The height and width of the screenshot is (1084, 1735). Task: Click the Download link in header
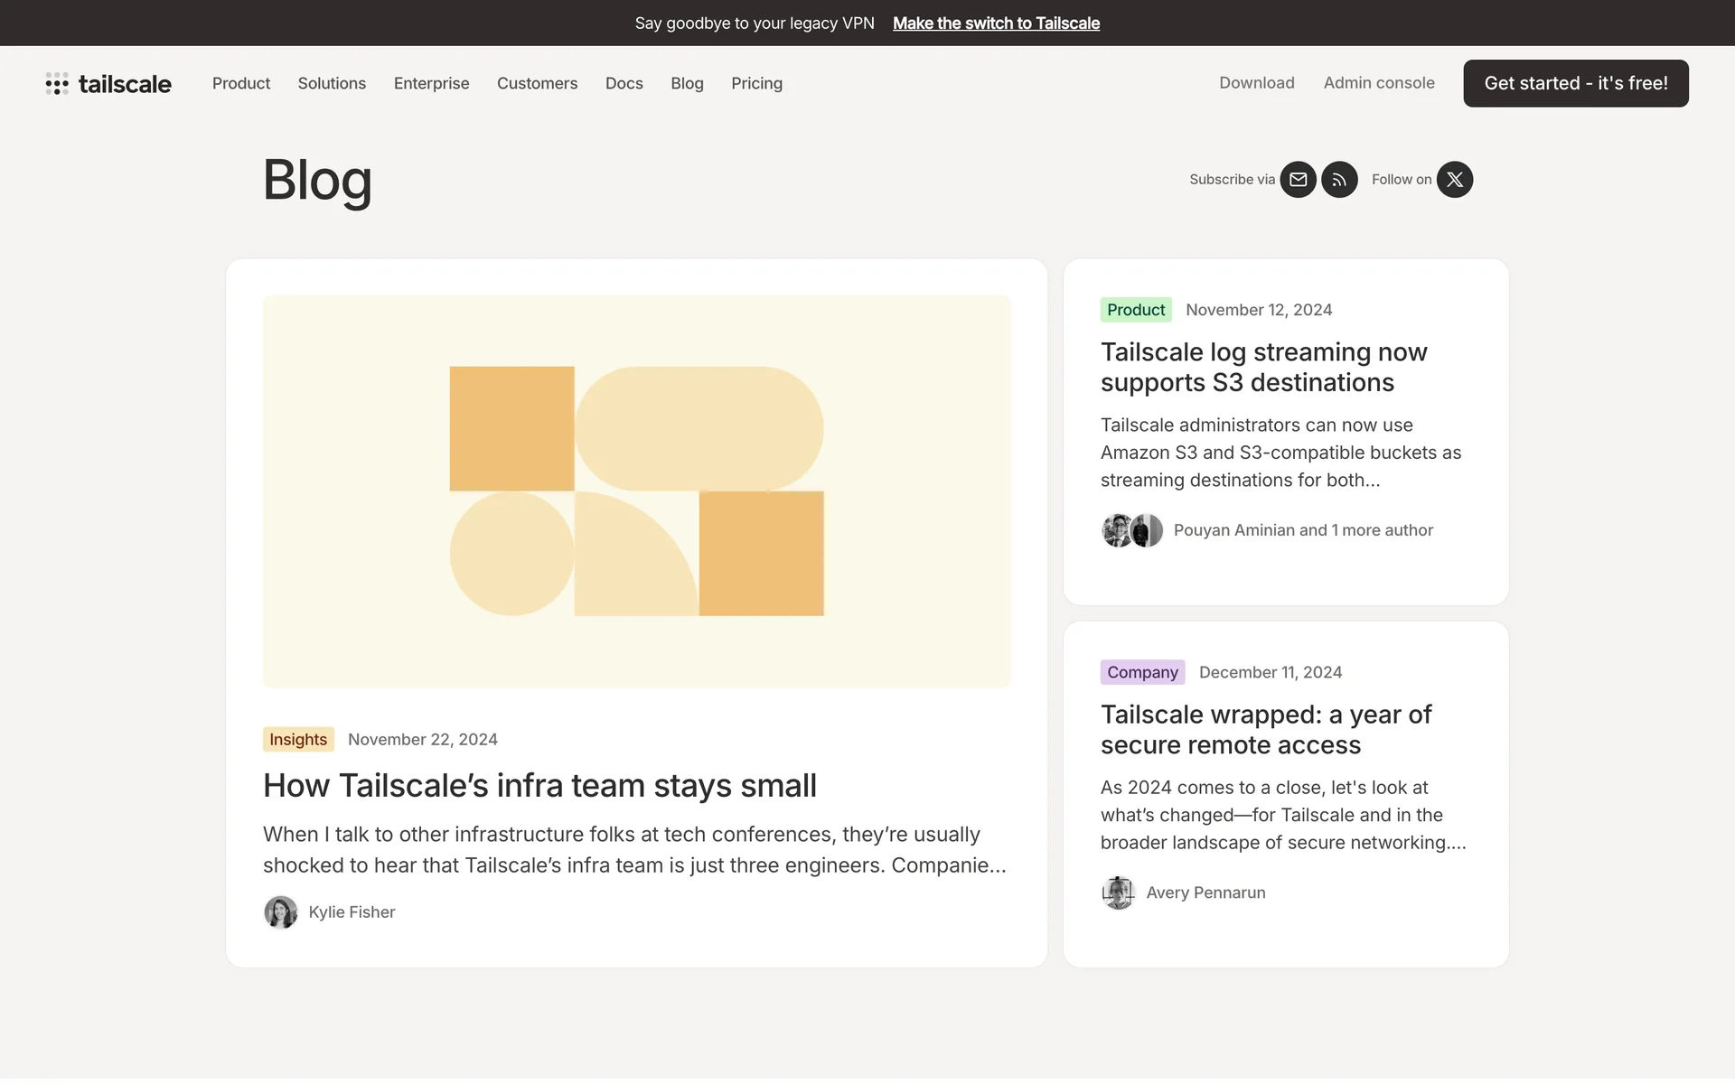pos(1256,83)
